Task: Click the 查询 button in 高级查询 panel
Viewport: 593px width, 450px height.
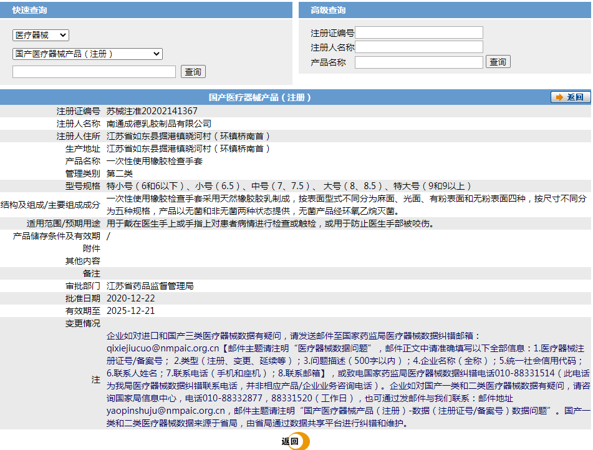Action: point(498,61)
